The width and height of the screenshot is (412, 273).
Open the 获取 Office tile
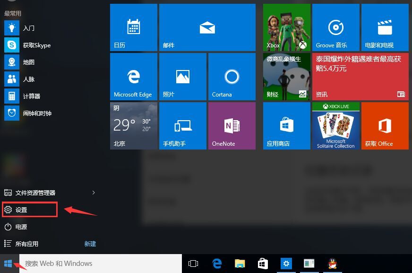coord(385,126)
